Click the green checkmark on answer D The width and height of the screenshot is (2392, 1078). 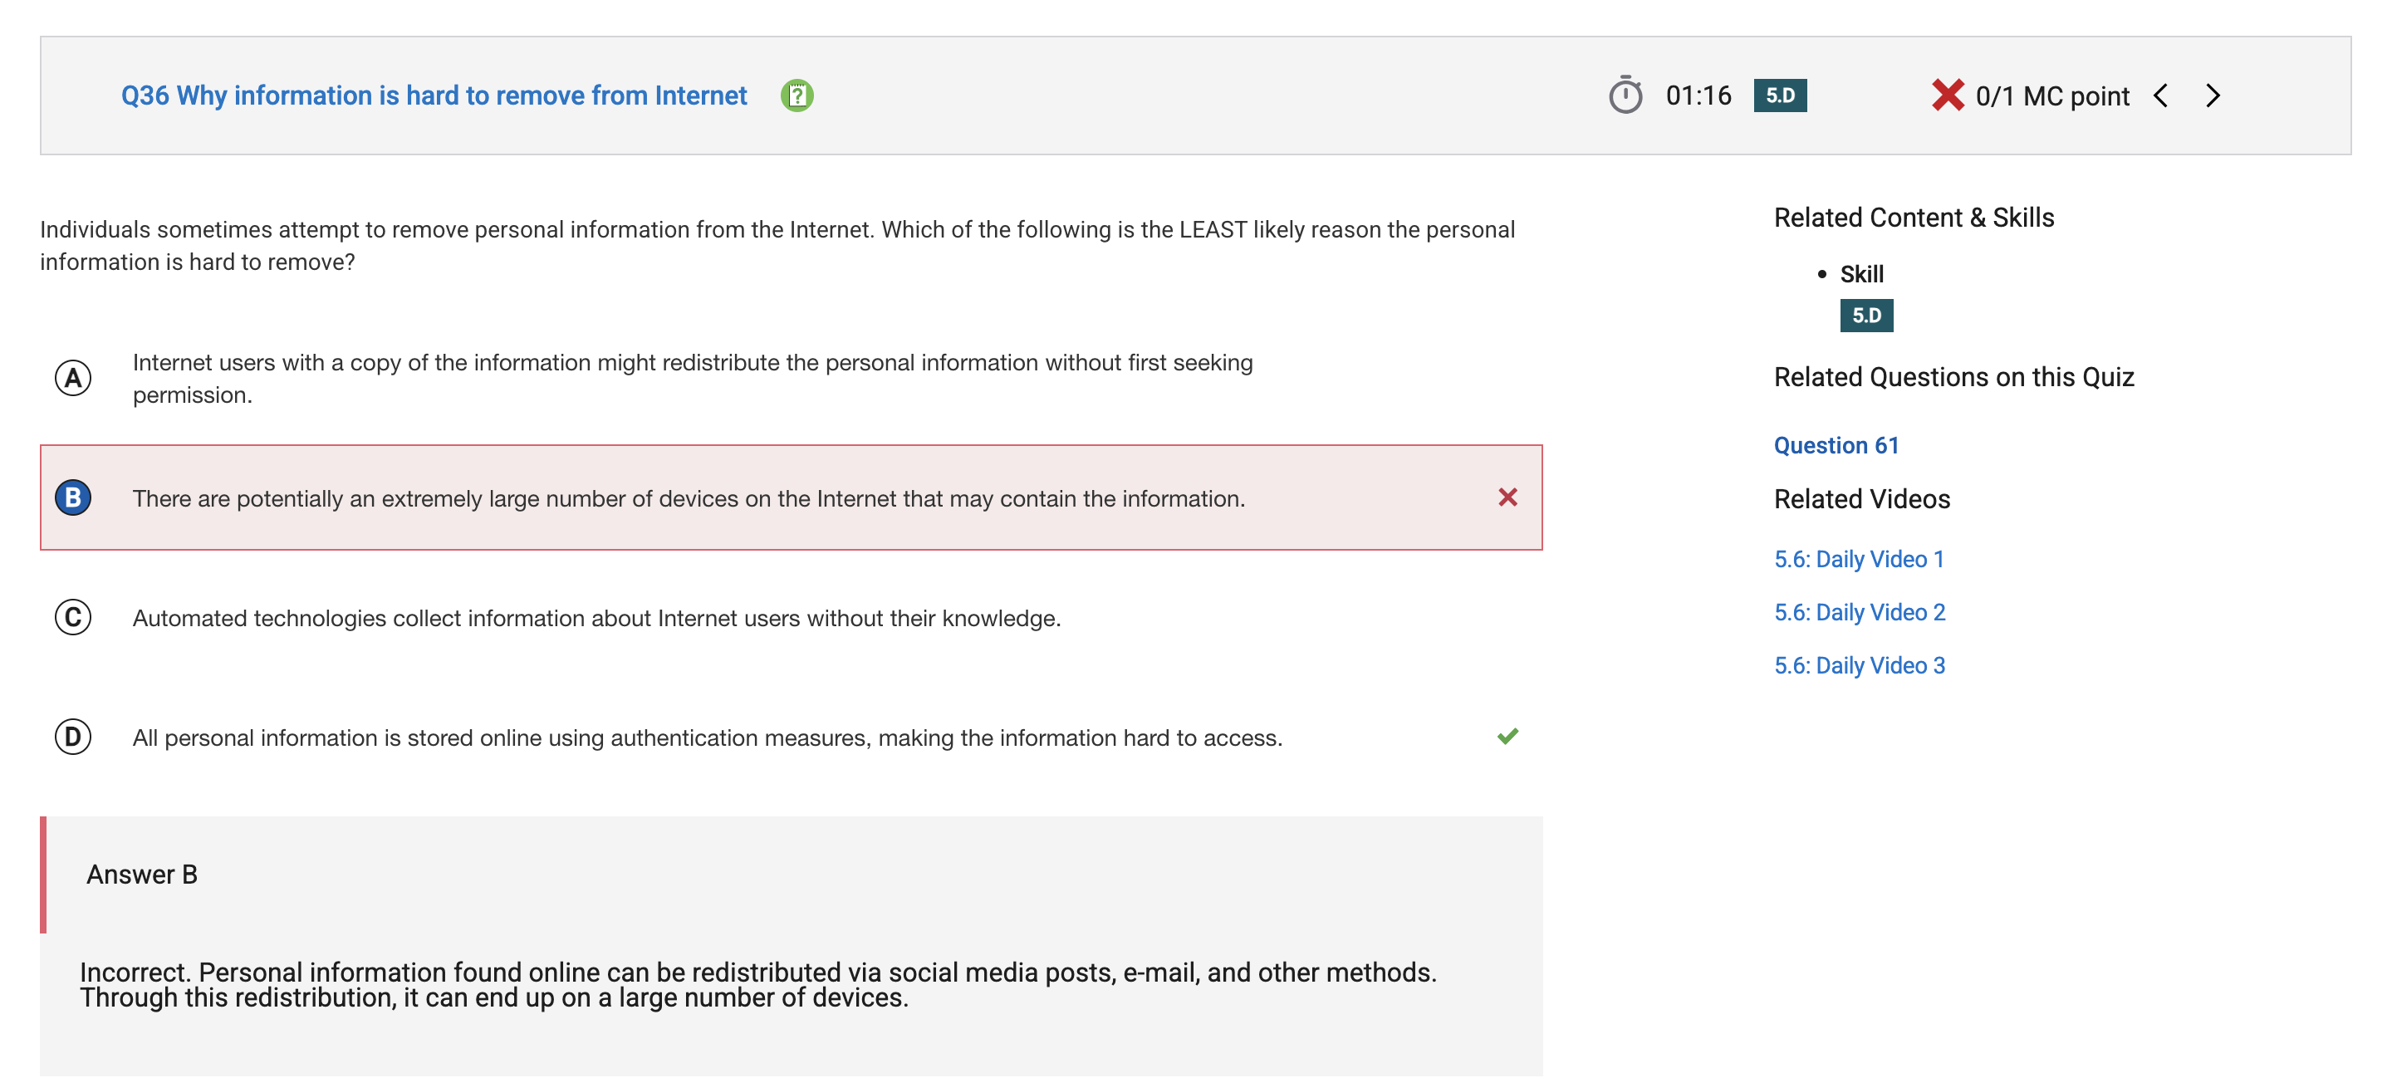pos(1507,737)
